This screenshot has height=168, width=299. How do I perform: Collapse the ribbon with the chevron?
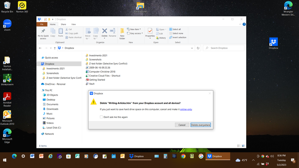click(240, 24)
